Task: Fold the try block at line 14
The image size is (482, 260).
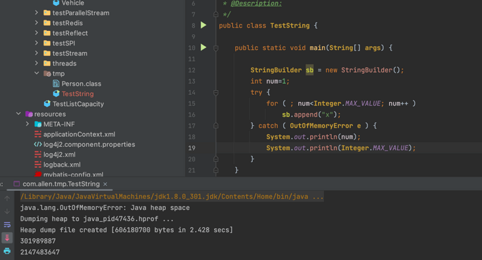Action: pos(216,93)
